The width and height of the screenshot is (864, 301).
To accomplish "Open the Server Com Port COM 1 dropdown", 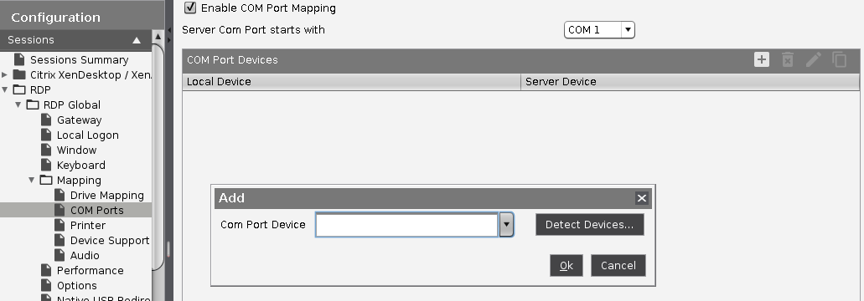I will tap(599, 29).
